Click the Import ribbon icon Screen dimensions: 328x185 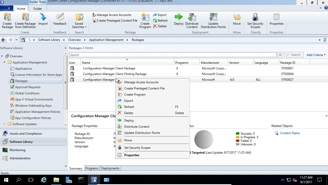pyautogui.click(x=43, y=20)
